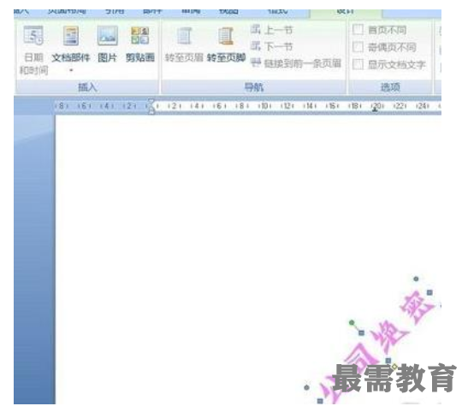The width and height of the screenshot is (462, 412).
Task: Jump to next section 下一节
Action: (271, 46)
